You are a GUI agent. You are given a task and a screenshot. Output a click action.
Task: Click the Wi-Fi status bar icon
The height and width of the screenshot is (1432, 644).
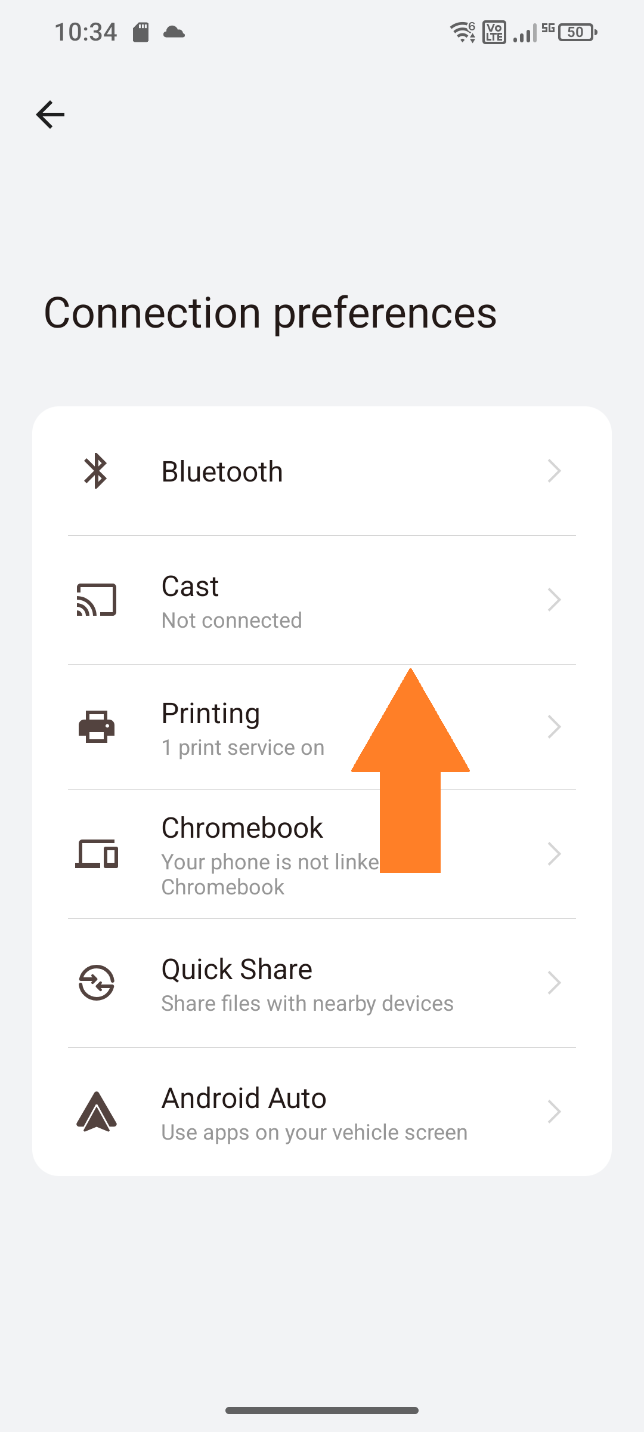click(x=462, y=32)
